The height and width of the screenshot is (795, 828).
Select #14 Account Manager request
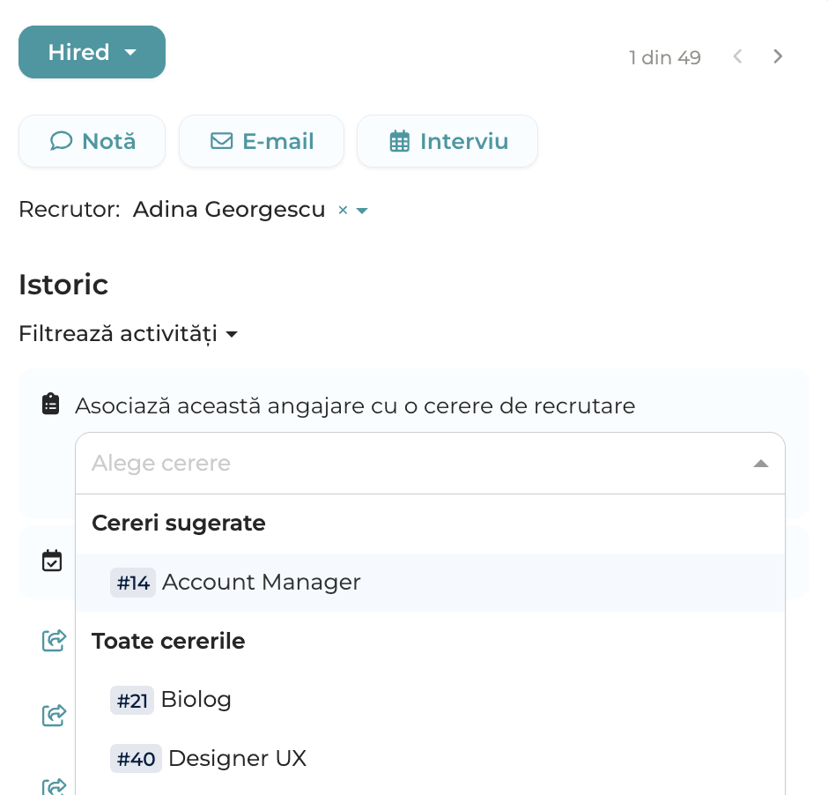pos(430,583)
